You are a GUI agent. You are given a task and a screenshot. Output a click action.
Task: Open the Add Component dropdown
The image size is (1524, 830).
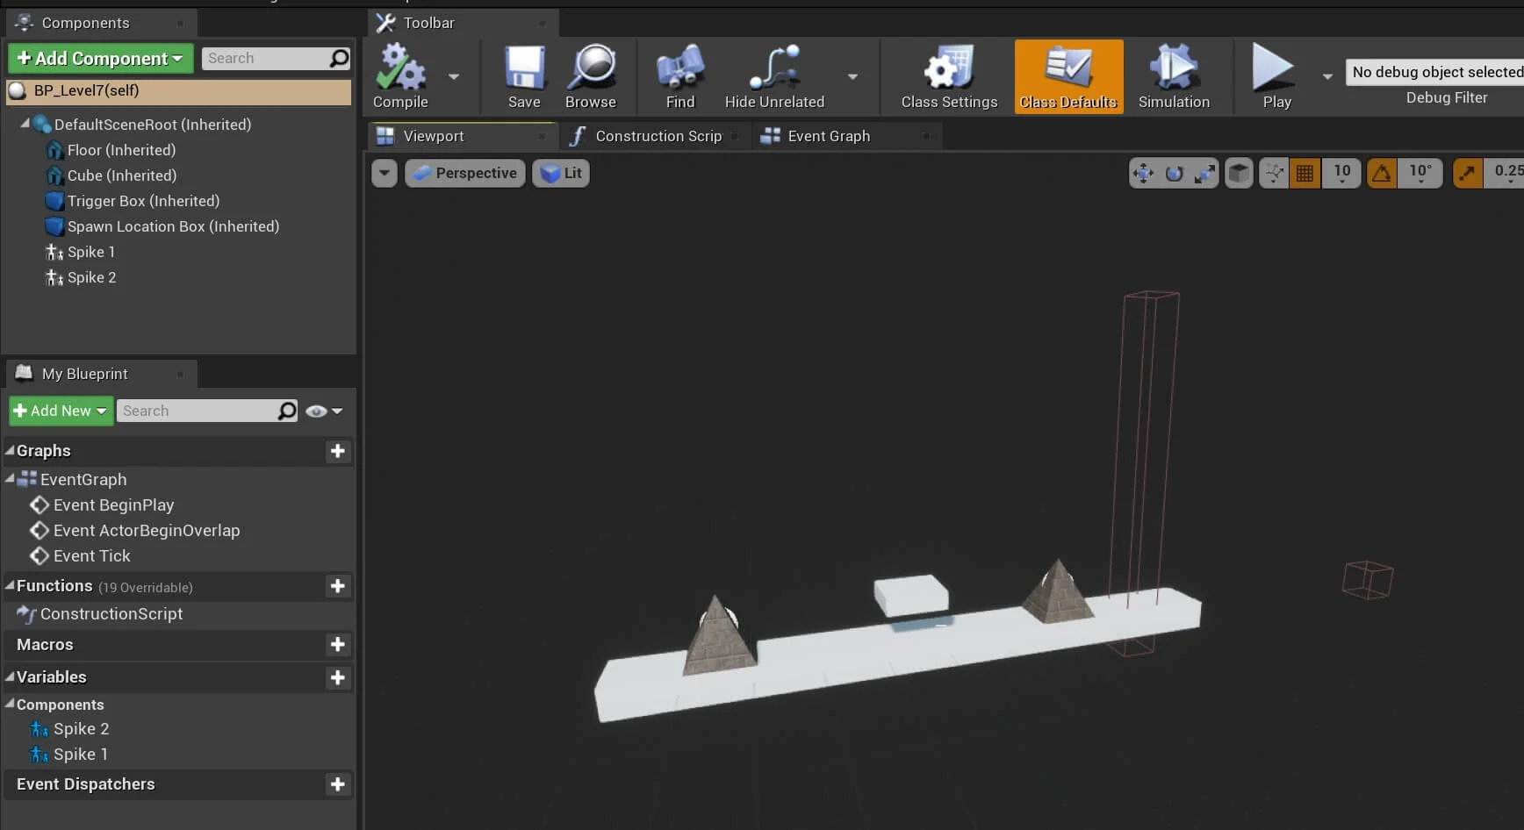pos(101,59)
